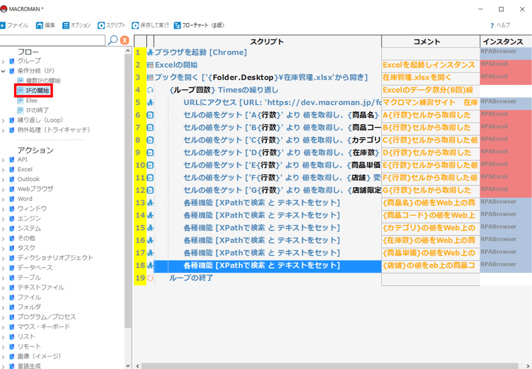The image size is (532, 369).
Task: Collapse the 条件分岐（IF） node
Action: tap(4, 71)
